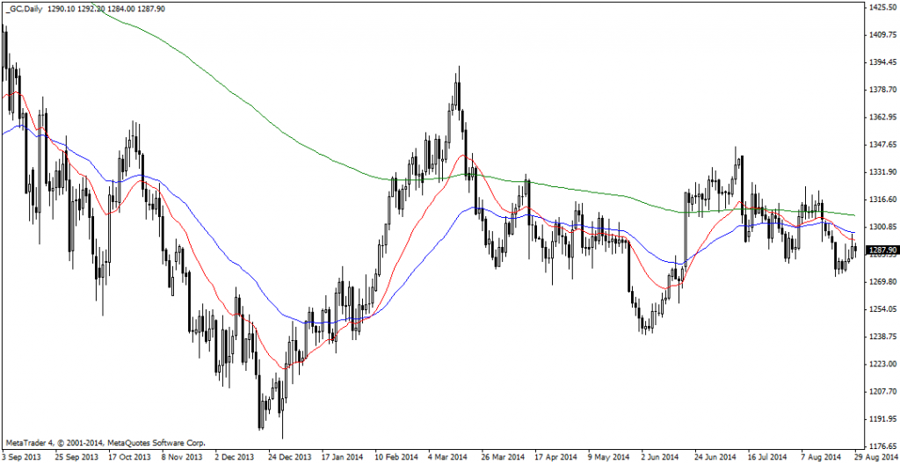Click the lowest candle wick in late December 2013
The image size is (900, 464).
tap(282, 438)
